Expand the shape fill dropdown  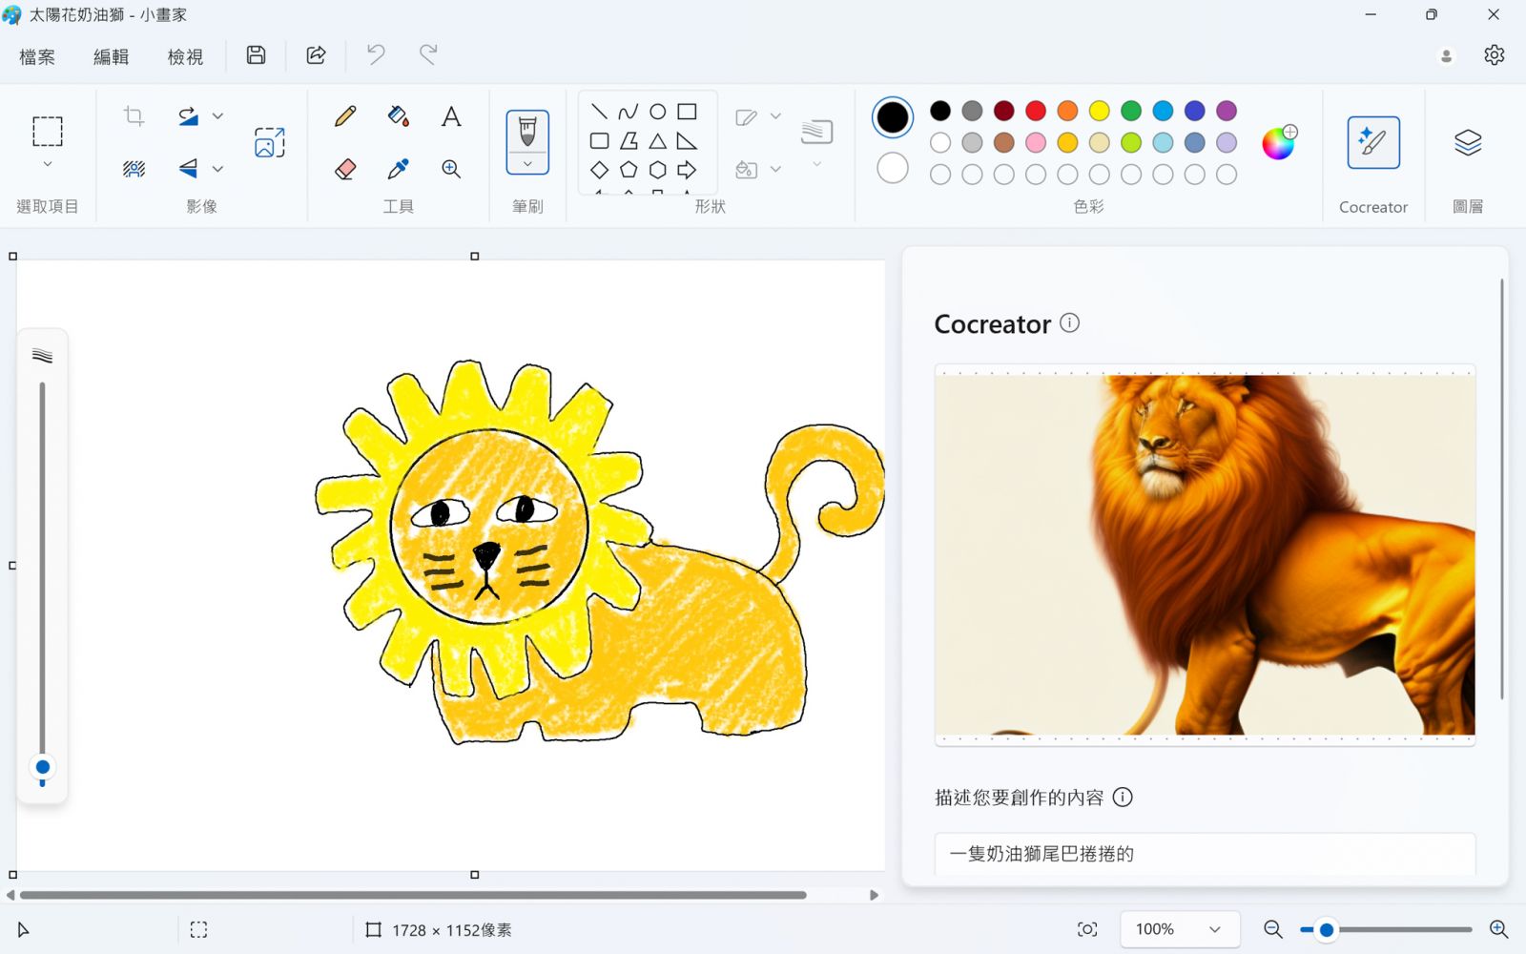coord(775,169)
